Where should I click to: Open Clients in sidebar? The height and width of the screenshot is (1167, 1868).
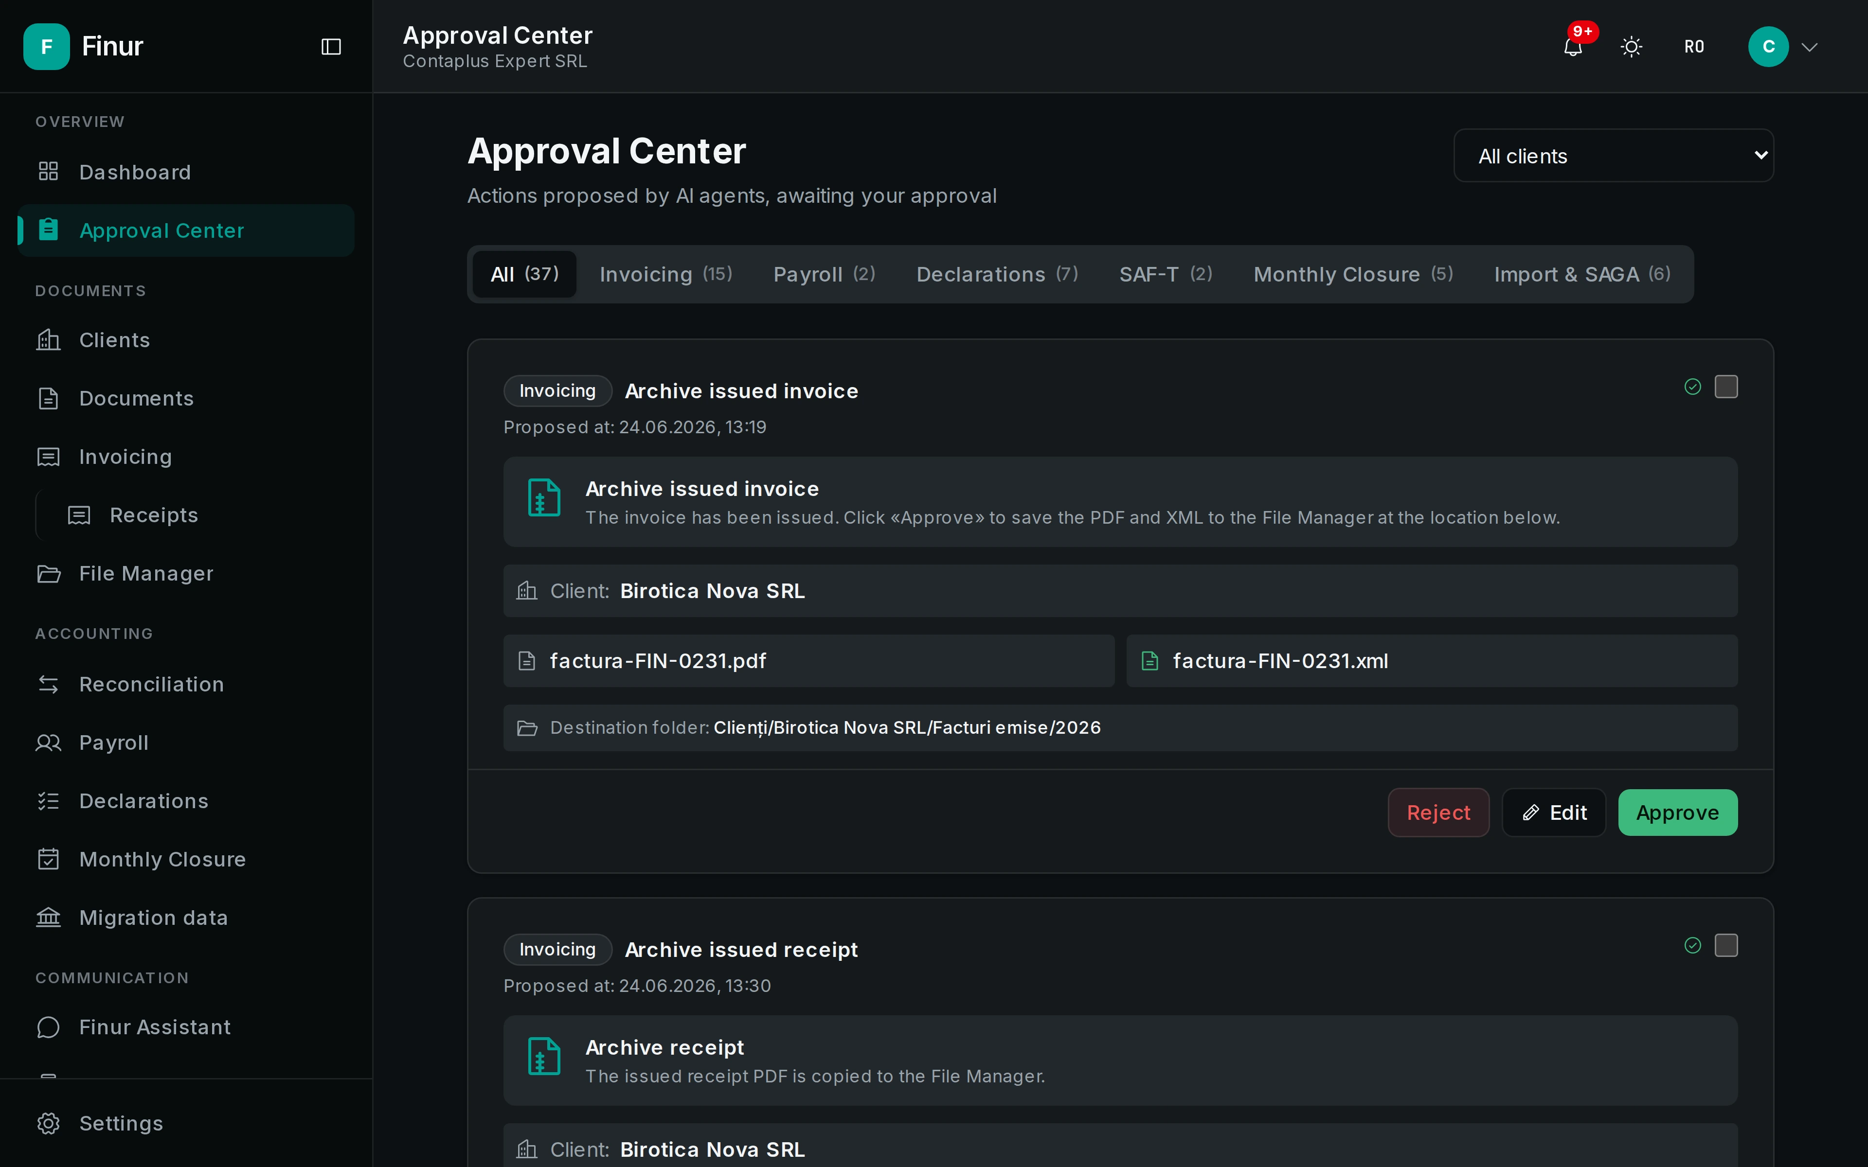coord(185,340)
